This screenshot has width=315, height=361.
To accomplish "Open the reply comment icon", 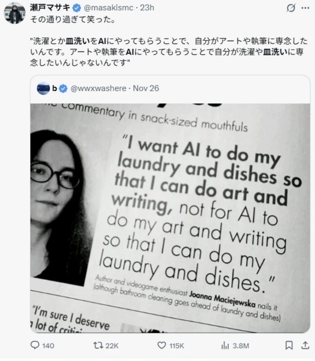I will coord(35,345).
